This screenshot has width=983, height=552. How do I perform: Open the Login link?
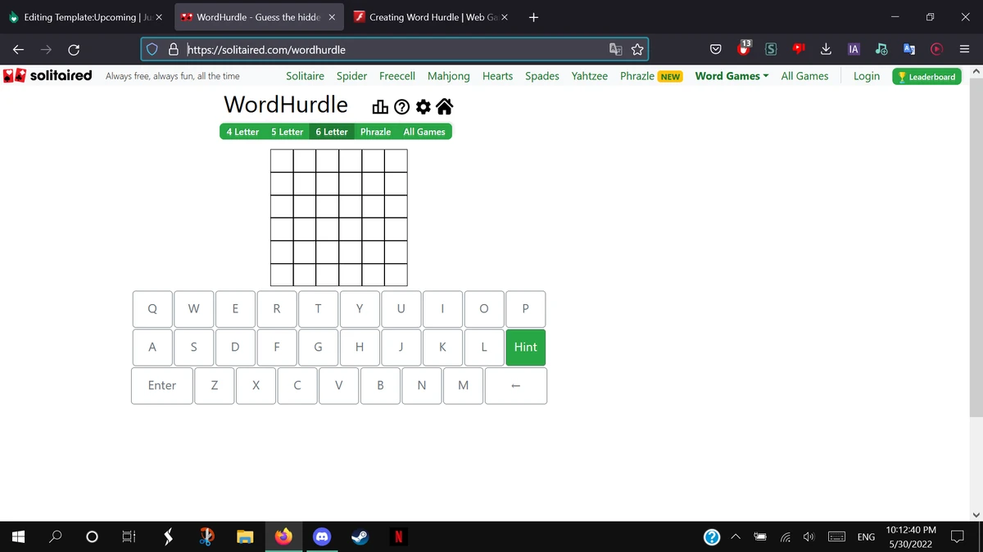pyautogui.click(x=866, y=76)
